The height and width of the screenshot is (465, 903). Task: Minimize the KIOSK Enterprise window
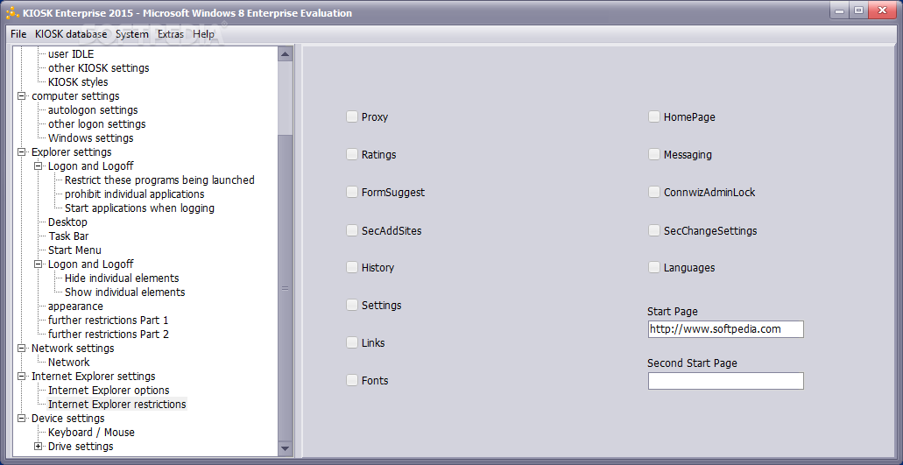841,11
